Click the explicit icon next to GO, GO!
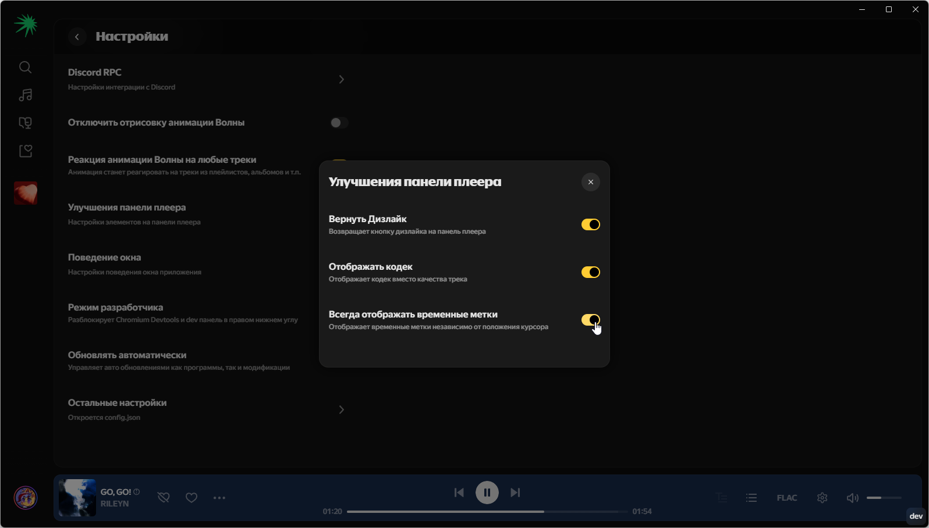 point(136,492)
